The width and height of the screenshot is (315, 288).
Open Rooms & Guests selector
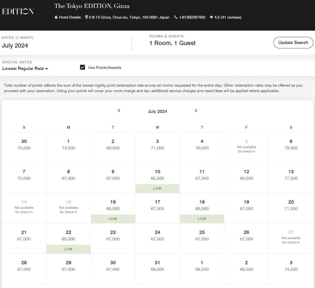click(x=172, y=43)
